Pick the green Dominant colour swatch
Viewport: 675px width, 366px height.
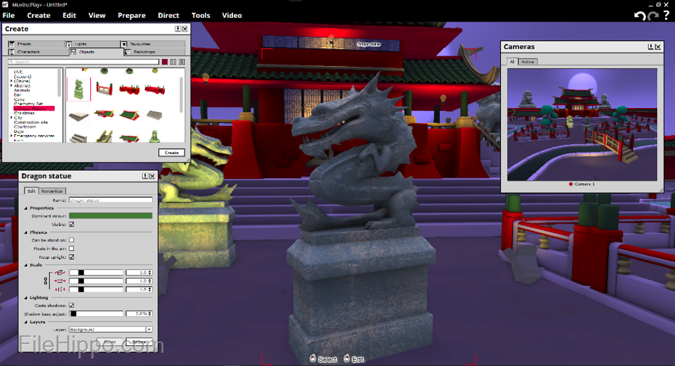pos(111,216)
